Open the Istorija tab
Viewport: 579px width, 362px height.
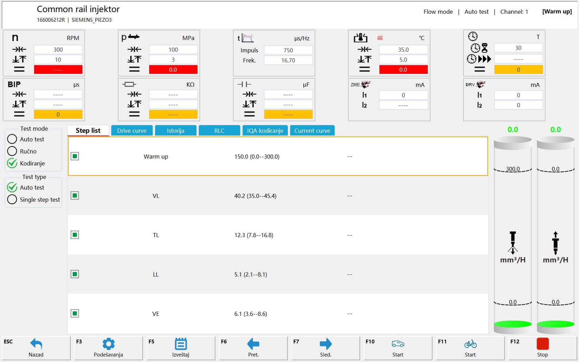coord(175,131)
